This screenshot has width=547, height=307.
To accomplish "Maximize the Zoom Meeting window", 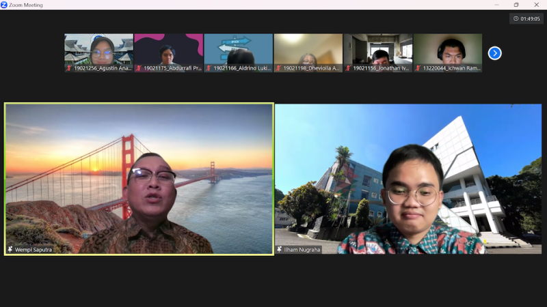I will click(x=516, y=5).
